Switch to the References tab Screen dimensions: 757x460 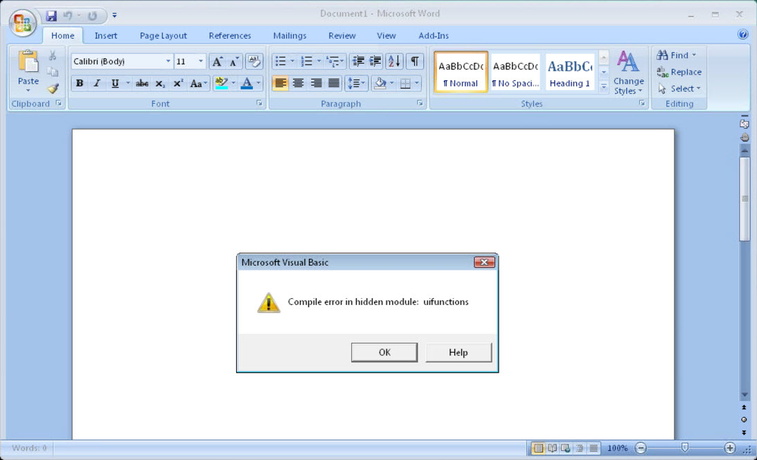(230, 36)
